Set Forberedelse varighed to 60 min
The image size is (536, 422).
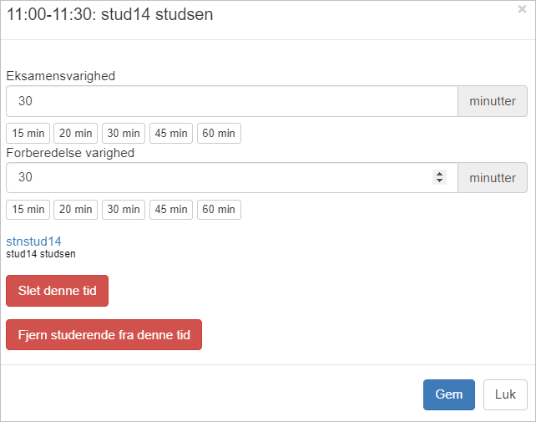click(219, 209)
